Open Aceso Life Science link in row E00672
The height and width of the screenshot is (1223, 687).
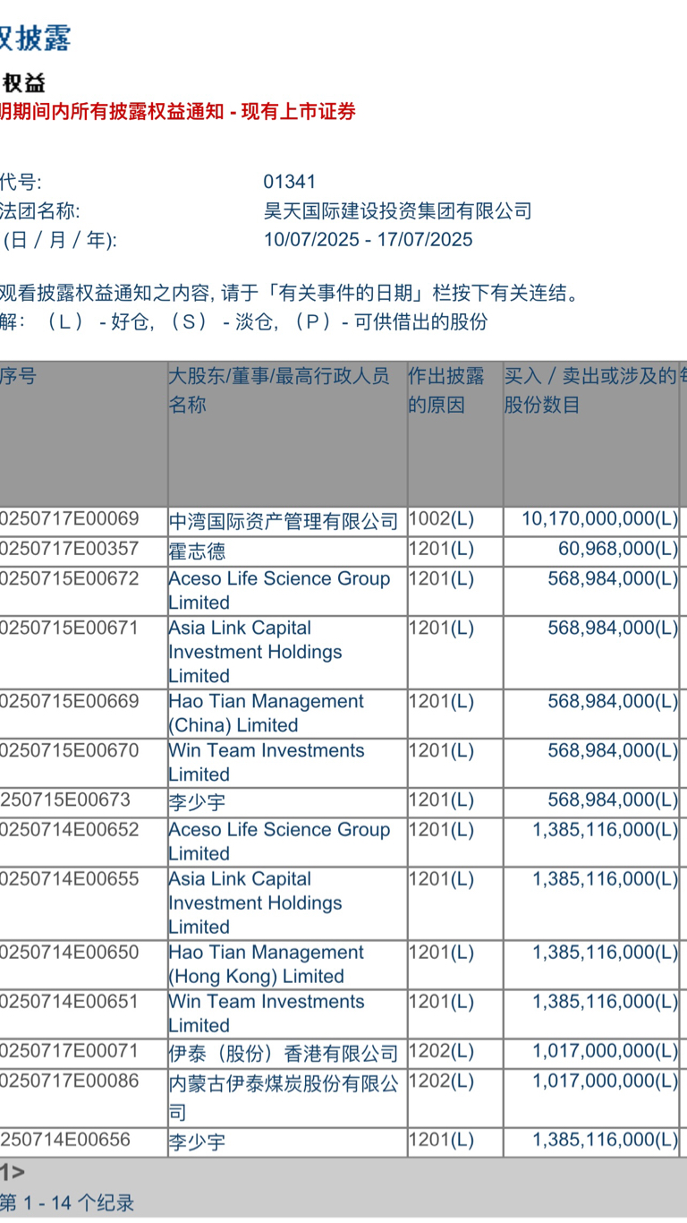point(280,591)
